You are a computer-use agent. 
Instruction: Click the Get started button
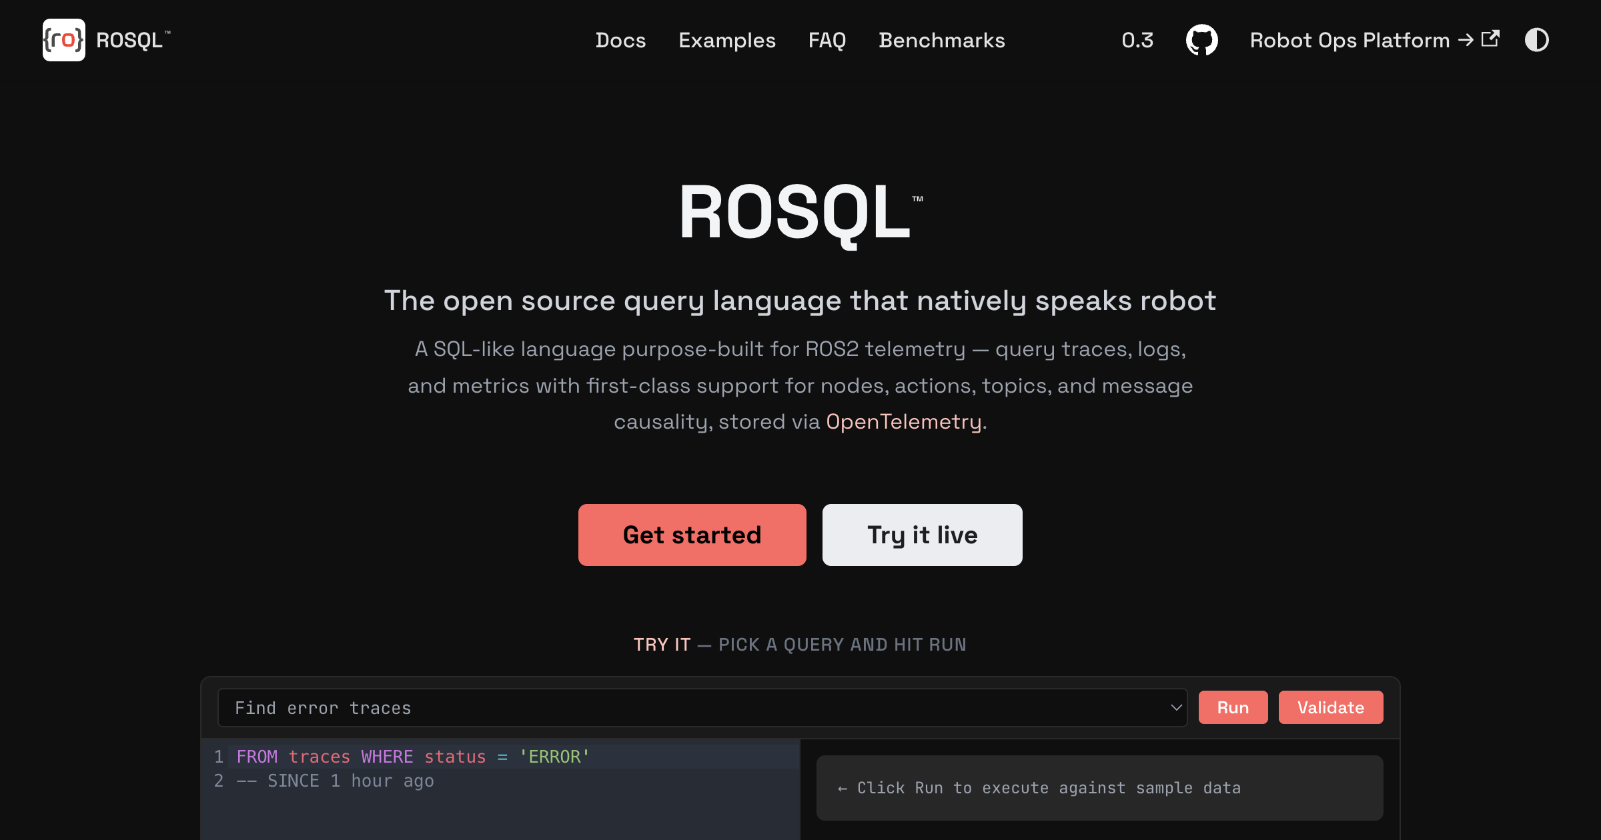pos(692,535)
